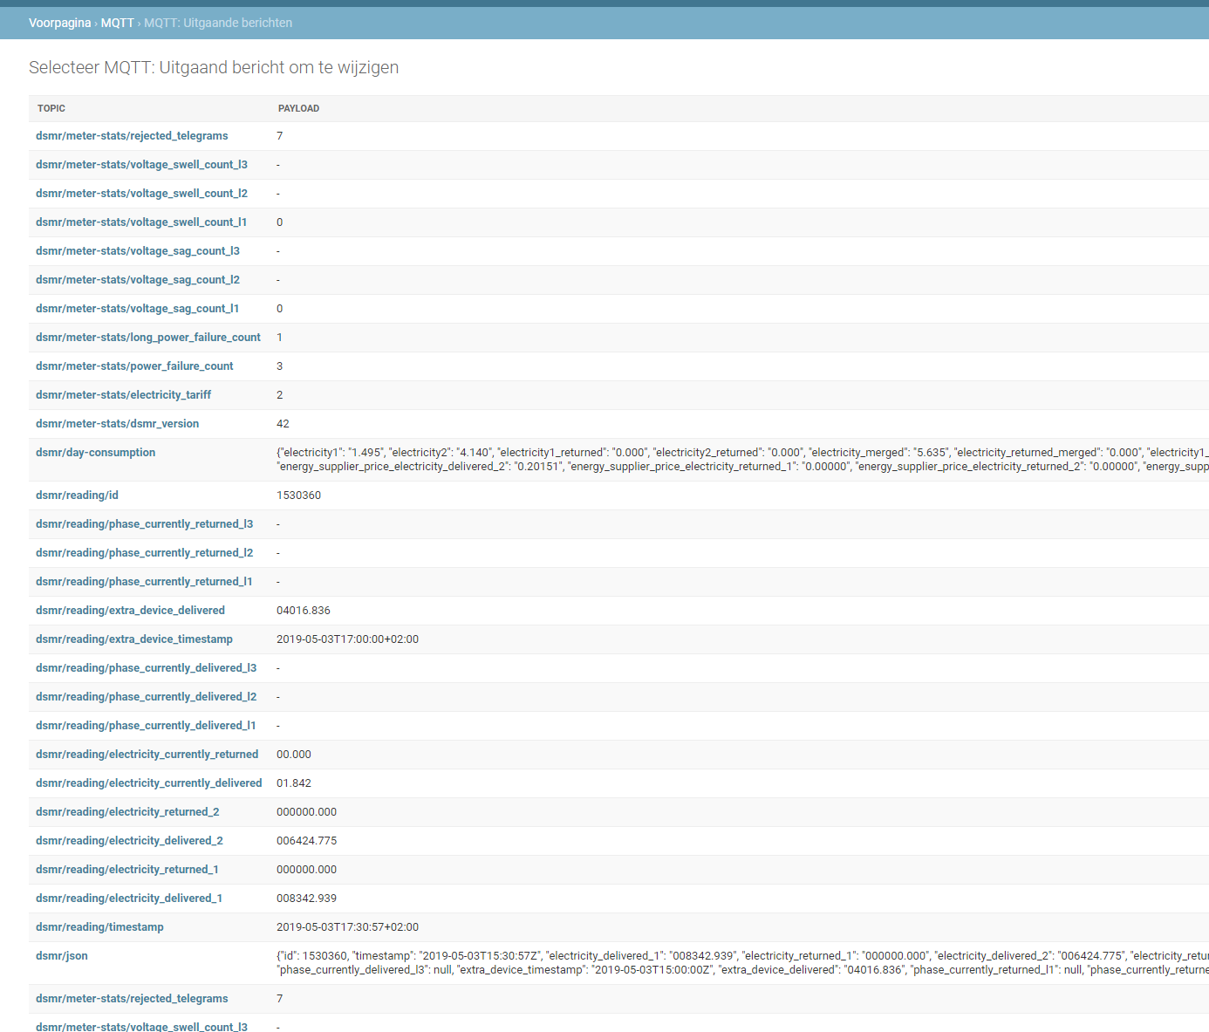Click payload value 1530360
The image size is (1209, 1032).
point(298,495)
